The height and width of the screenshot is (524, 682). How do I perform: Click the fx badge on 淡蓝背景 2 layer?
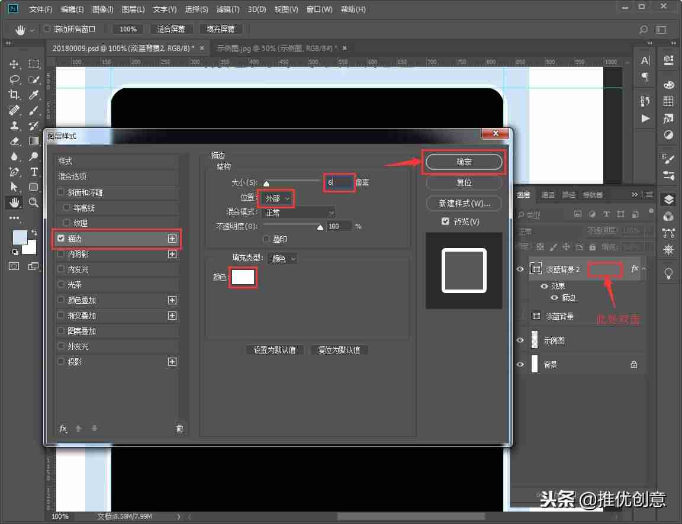tap(635, 269)
